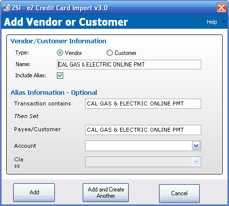Close the eZ Credit Card Import window

(x=221, y=8)
